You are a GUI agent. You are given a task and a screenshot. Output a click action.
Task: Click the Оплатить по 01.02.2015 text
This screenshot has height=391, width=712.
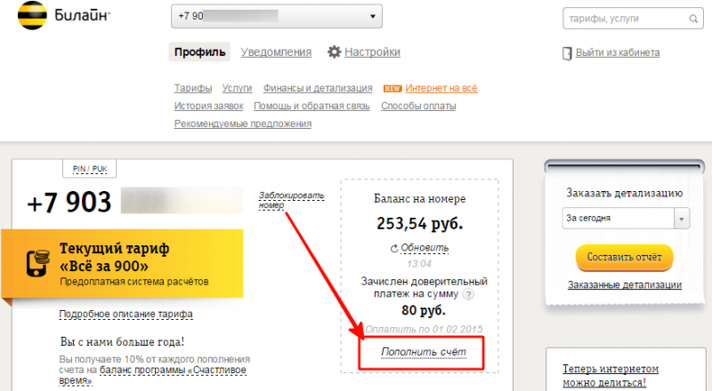(425, 330)
